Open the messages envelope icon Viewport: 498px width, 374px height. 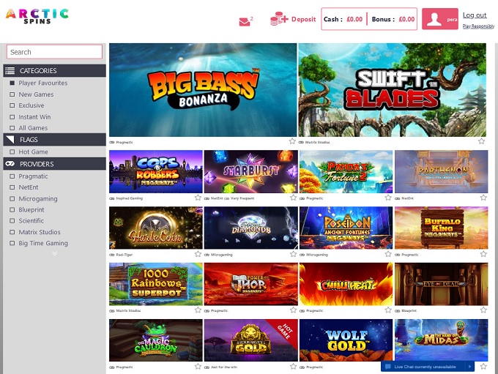245,21
